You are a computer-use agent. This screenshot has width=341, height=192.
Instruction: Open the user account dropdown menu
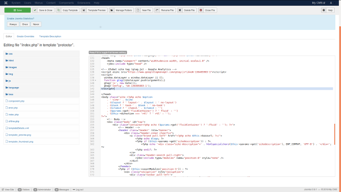coord(332,3)
